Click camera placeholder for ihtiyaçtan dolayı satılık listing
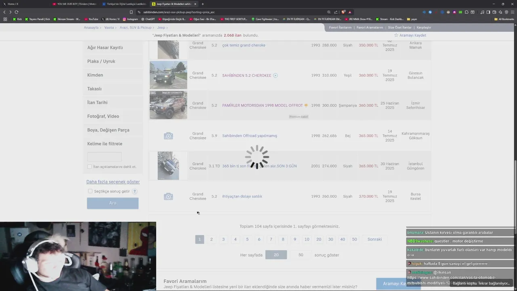Viewport: 517px width, 291px height. 168,196
